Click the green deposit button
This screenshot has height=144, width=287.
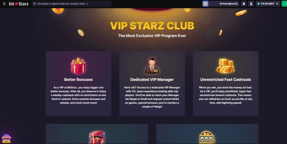coord(284,4)
